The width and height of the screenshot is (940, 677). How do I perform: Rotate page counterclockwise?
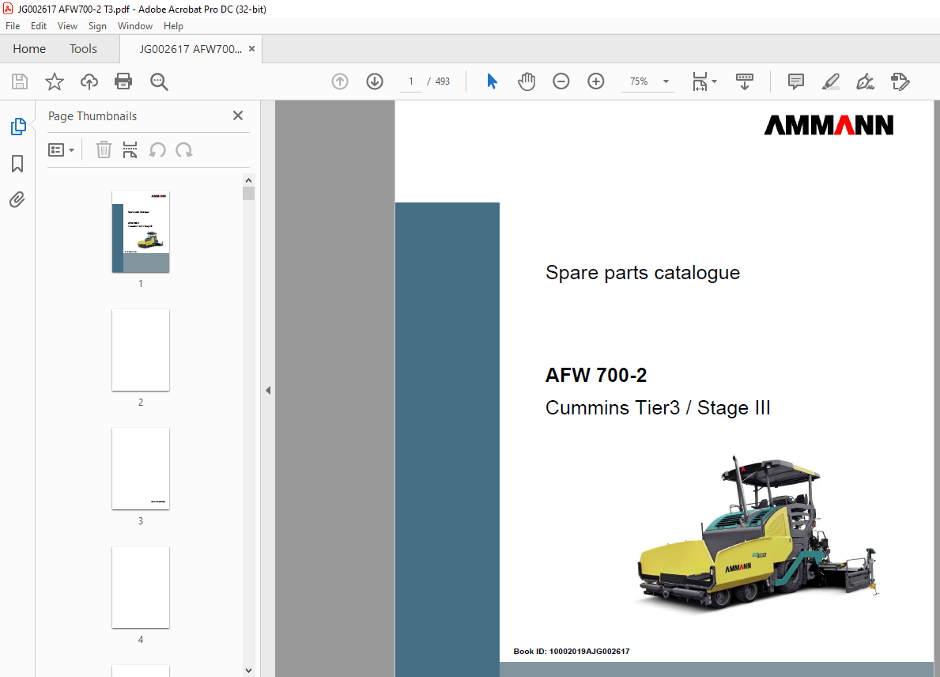tap(157, 150)
